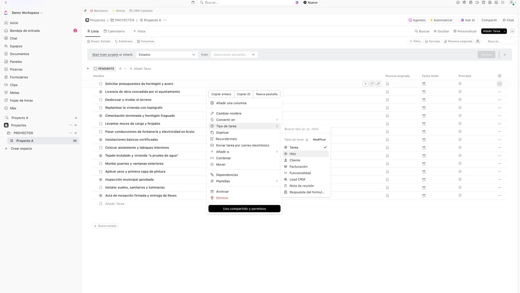Open Clips from the sidebar
Image resolution: width=520 pixels, height=293 pixels.
[14, 85]
